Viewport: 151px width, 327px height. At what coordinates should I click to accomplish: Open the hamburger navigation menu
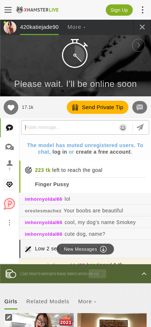8,10
